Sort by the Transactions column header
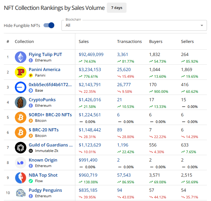Image resolution: width=211 pixels, height=201 pixels. (129, 41)
